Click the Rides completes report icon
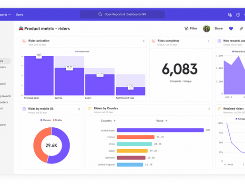245x184 pixels. (153, 41)
